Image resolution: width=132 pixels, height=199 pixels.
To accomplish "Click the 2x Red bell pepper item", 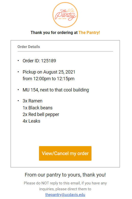I will pyautogui.click(x=41, y=114).
